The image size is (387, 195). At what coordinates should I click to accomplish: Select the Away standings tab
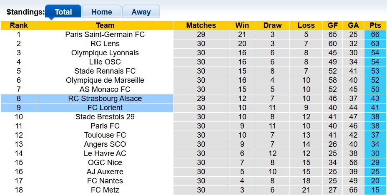click(x=141, y=12)
